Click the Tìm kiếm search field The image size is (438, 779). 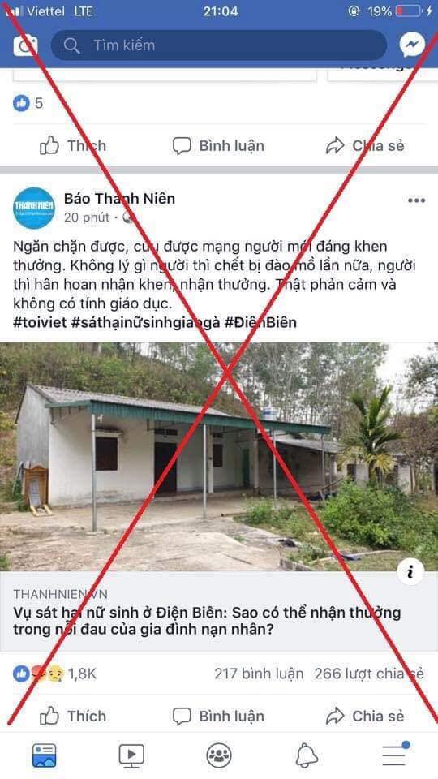pos(218,45)
